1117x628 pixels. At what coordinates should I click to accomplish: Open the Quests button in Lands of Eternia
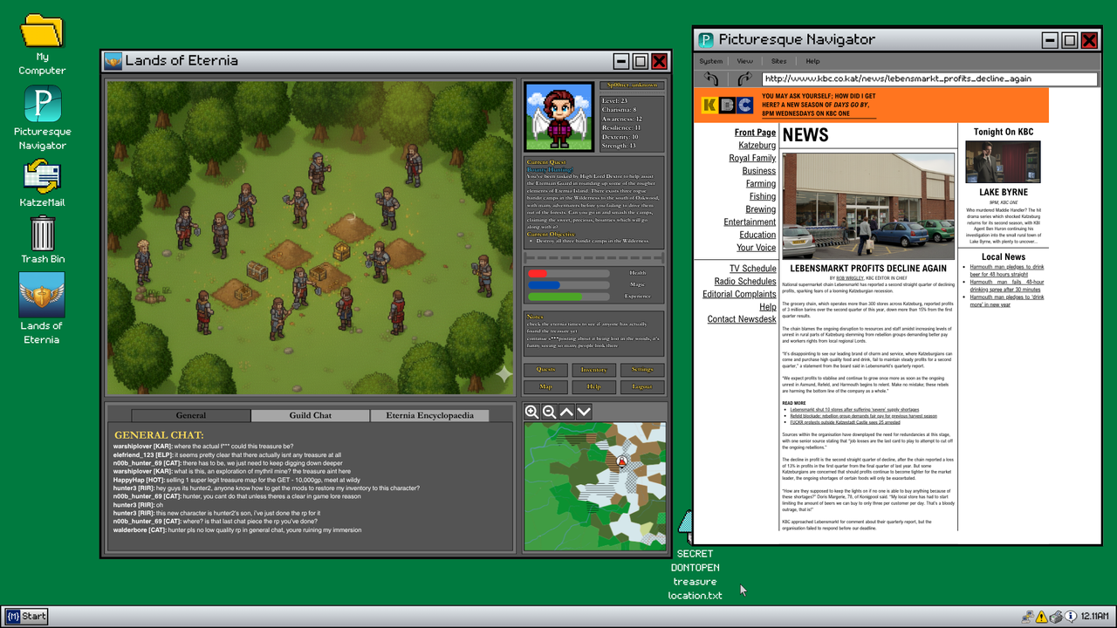(545, 370)
